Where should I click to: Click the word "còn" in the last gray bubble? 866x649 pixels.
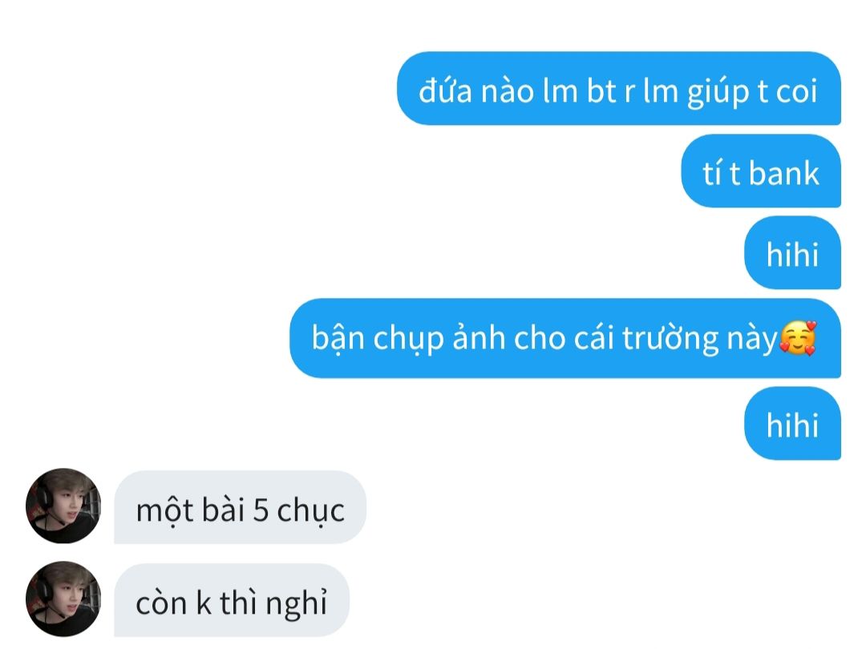(161, 603)
